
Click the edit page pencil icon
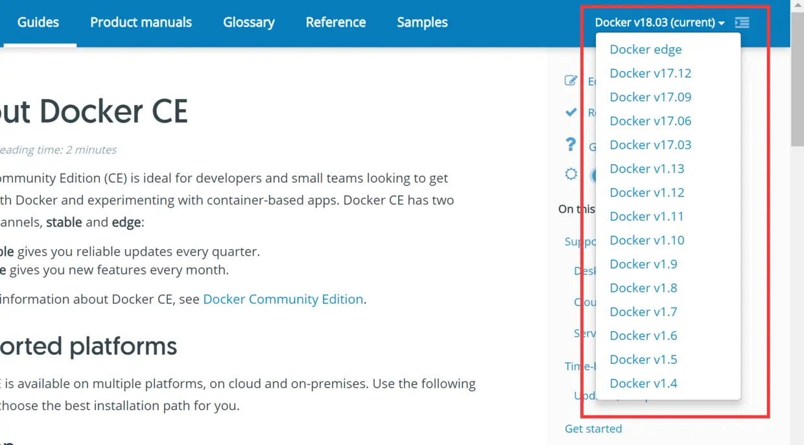click(571, 80)
